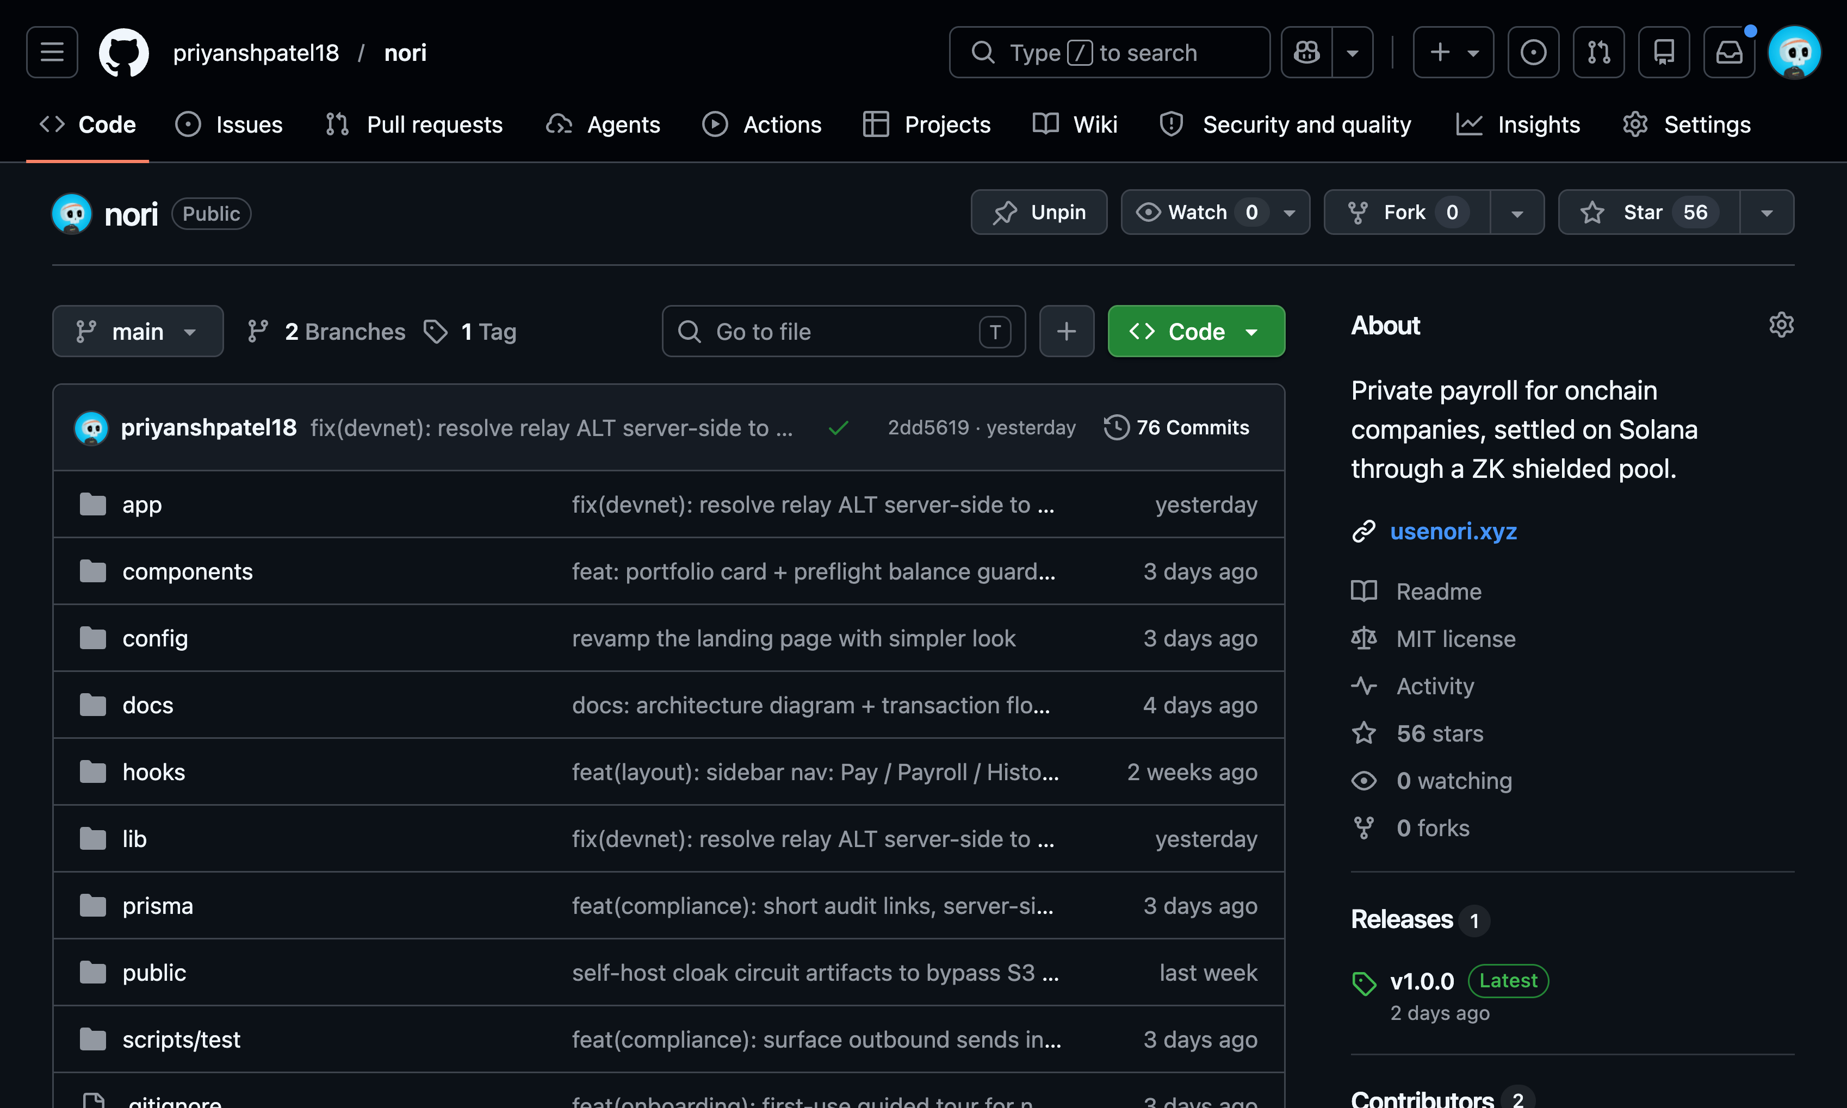
Task: Open the main branch selector
Action: point(138,332)
